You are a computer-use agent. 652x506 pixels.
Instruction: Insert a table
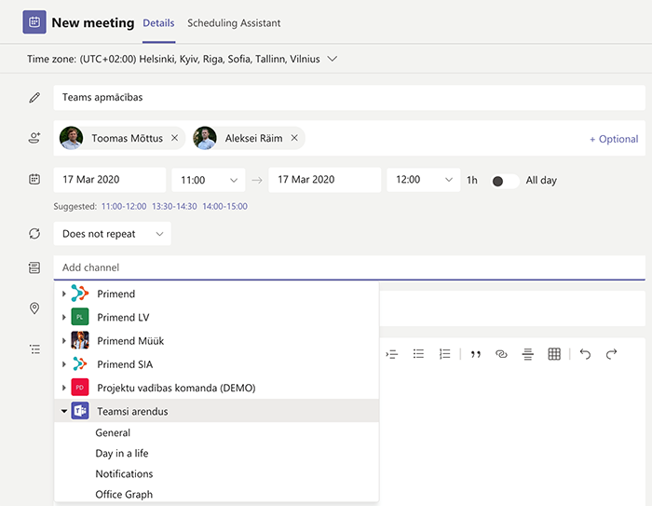pos(554,354)
